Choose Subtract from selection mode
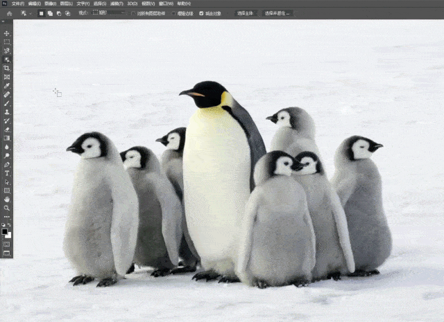Viewport: 444px width, 322px height. (59, 13)
